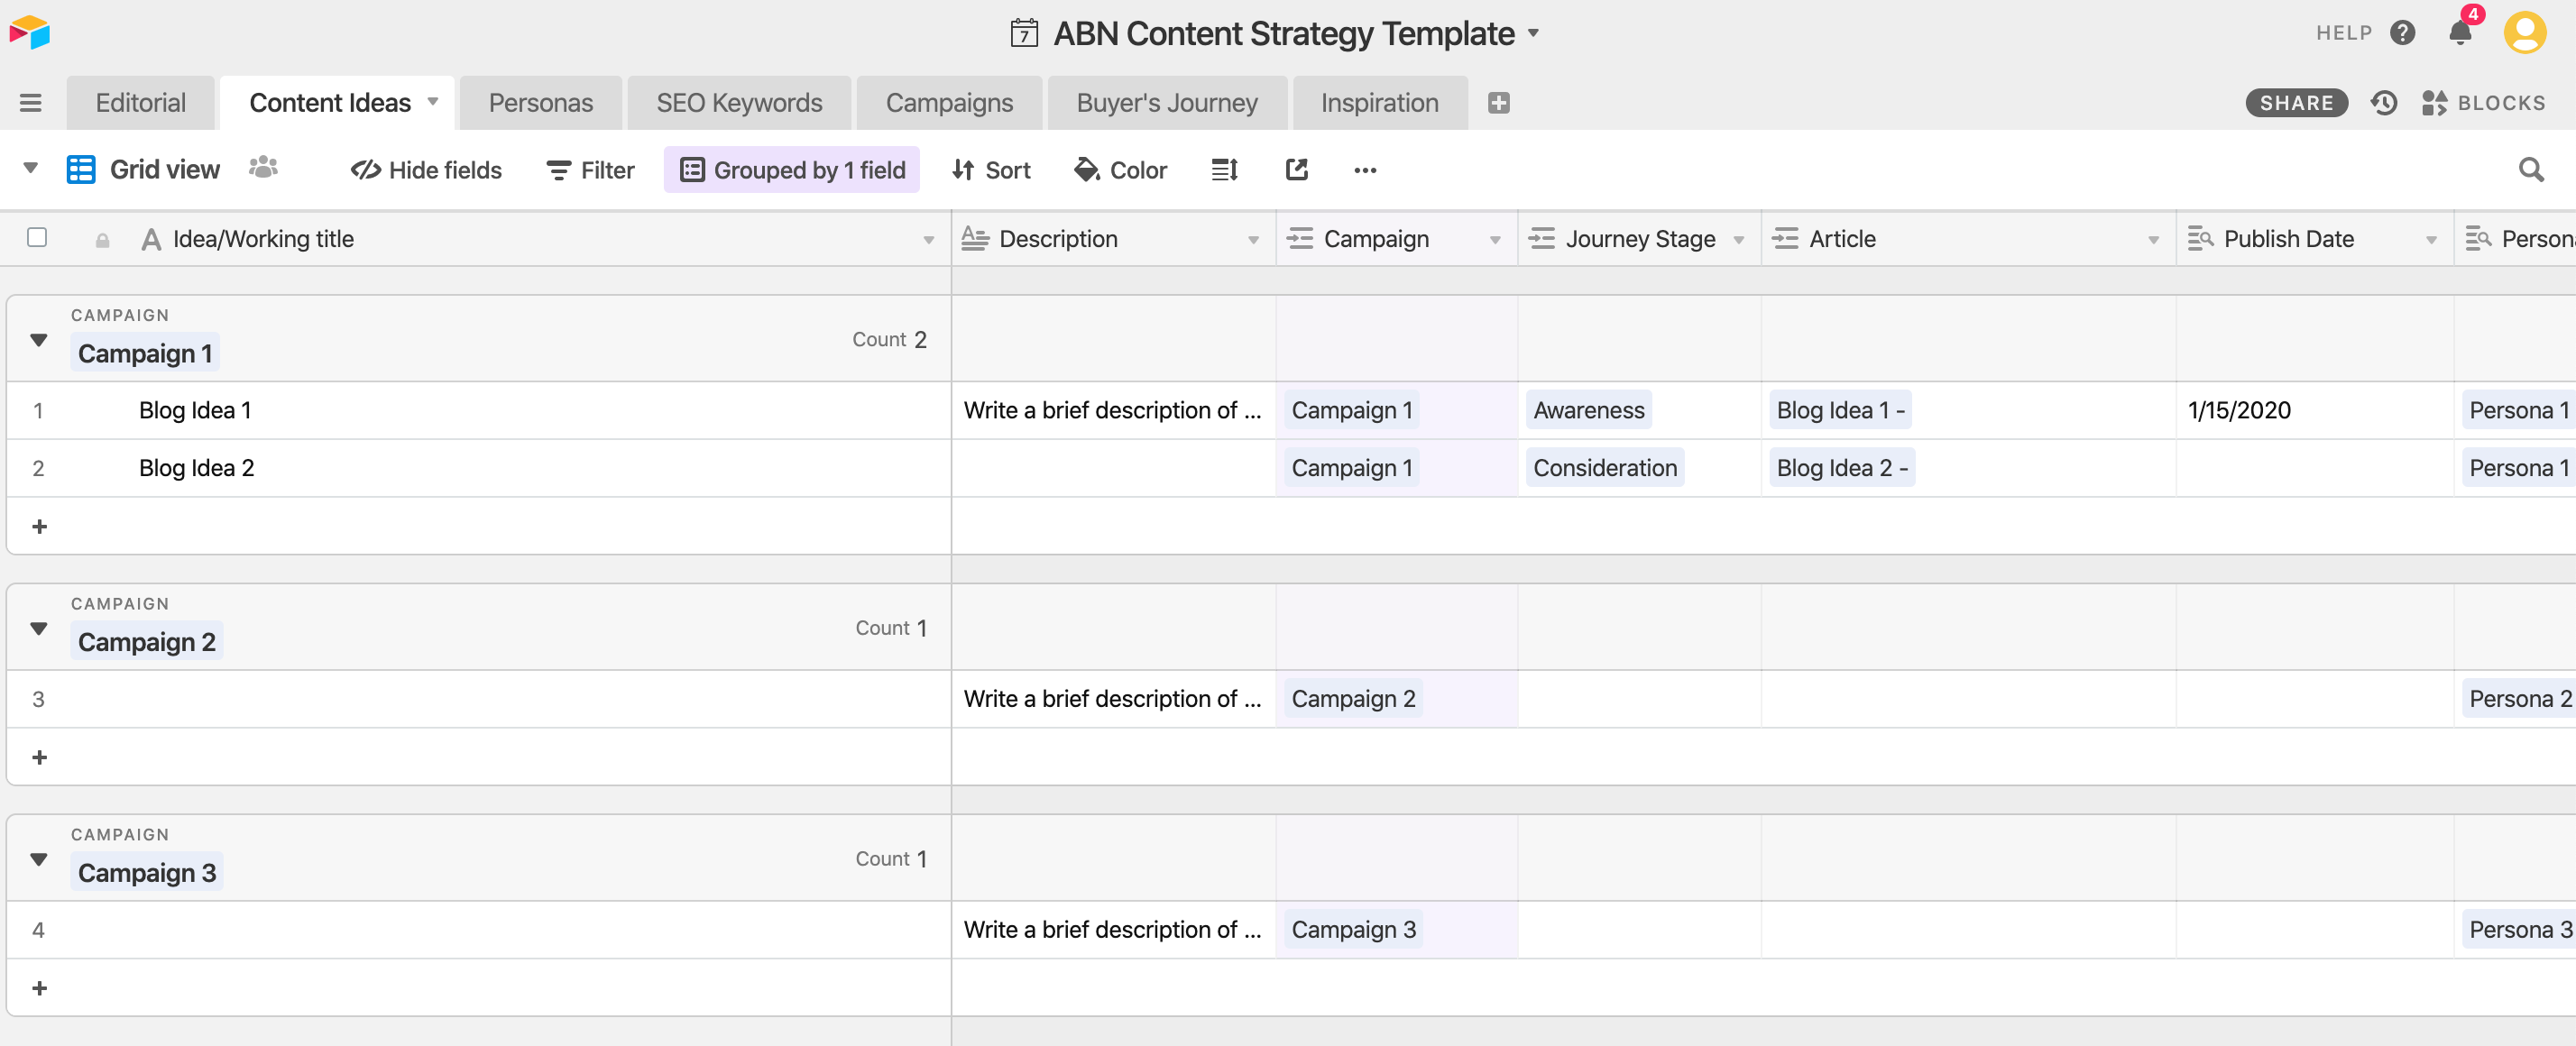
Task: Click Campaign 2 tag in row 3
Action: click(x=1353, y=699)
